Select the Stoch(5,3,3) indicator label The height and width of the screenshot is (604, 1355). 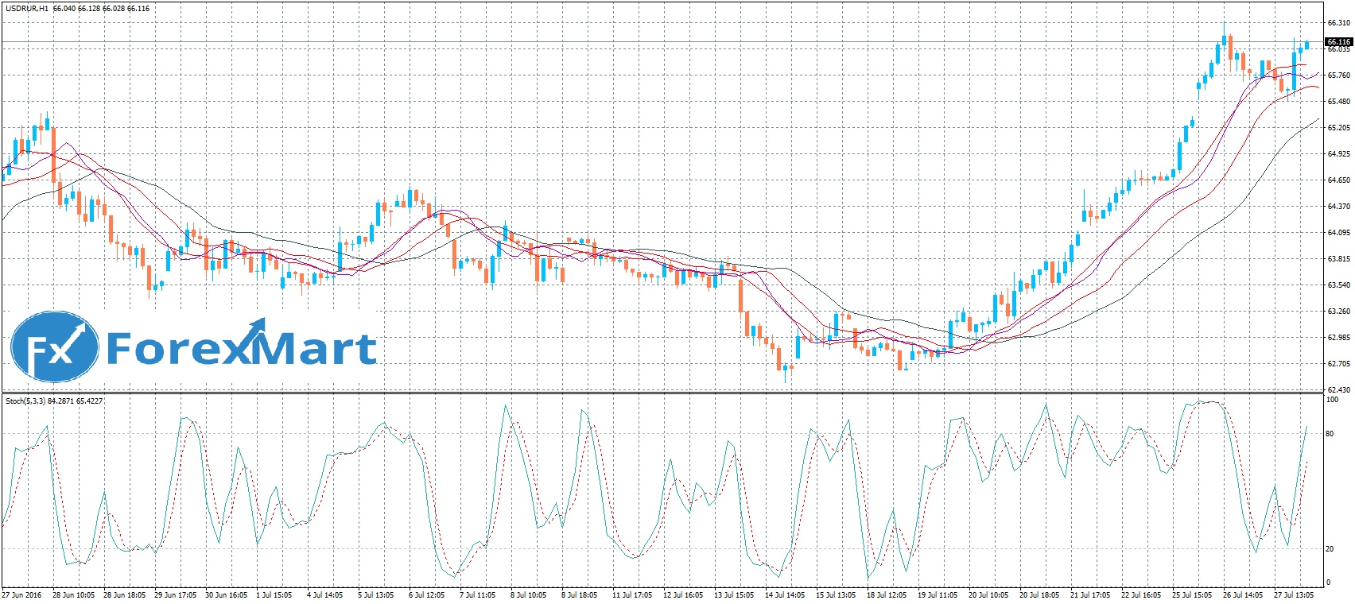click(25, 401)
